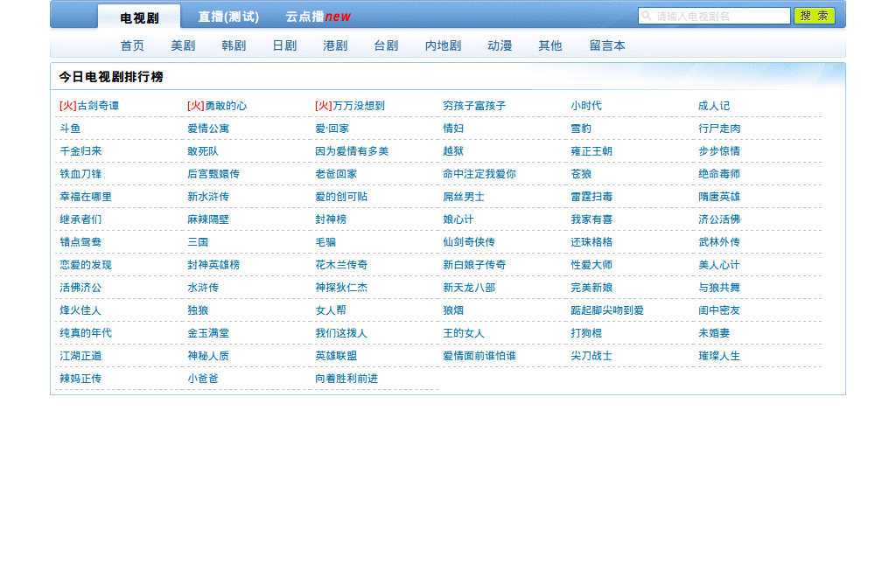Open the 日剧 category
The height and width of the screenshot is (564, 896).
pyautogui.click(x=284, y=45)
